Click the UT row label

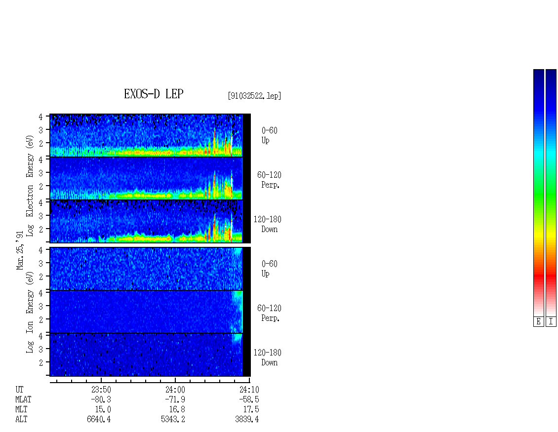19,390
